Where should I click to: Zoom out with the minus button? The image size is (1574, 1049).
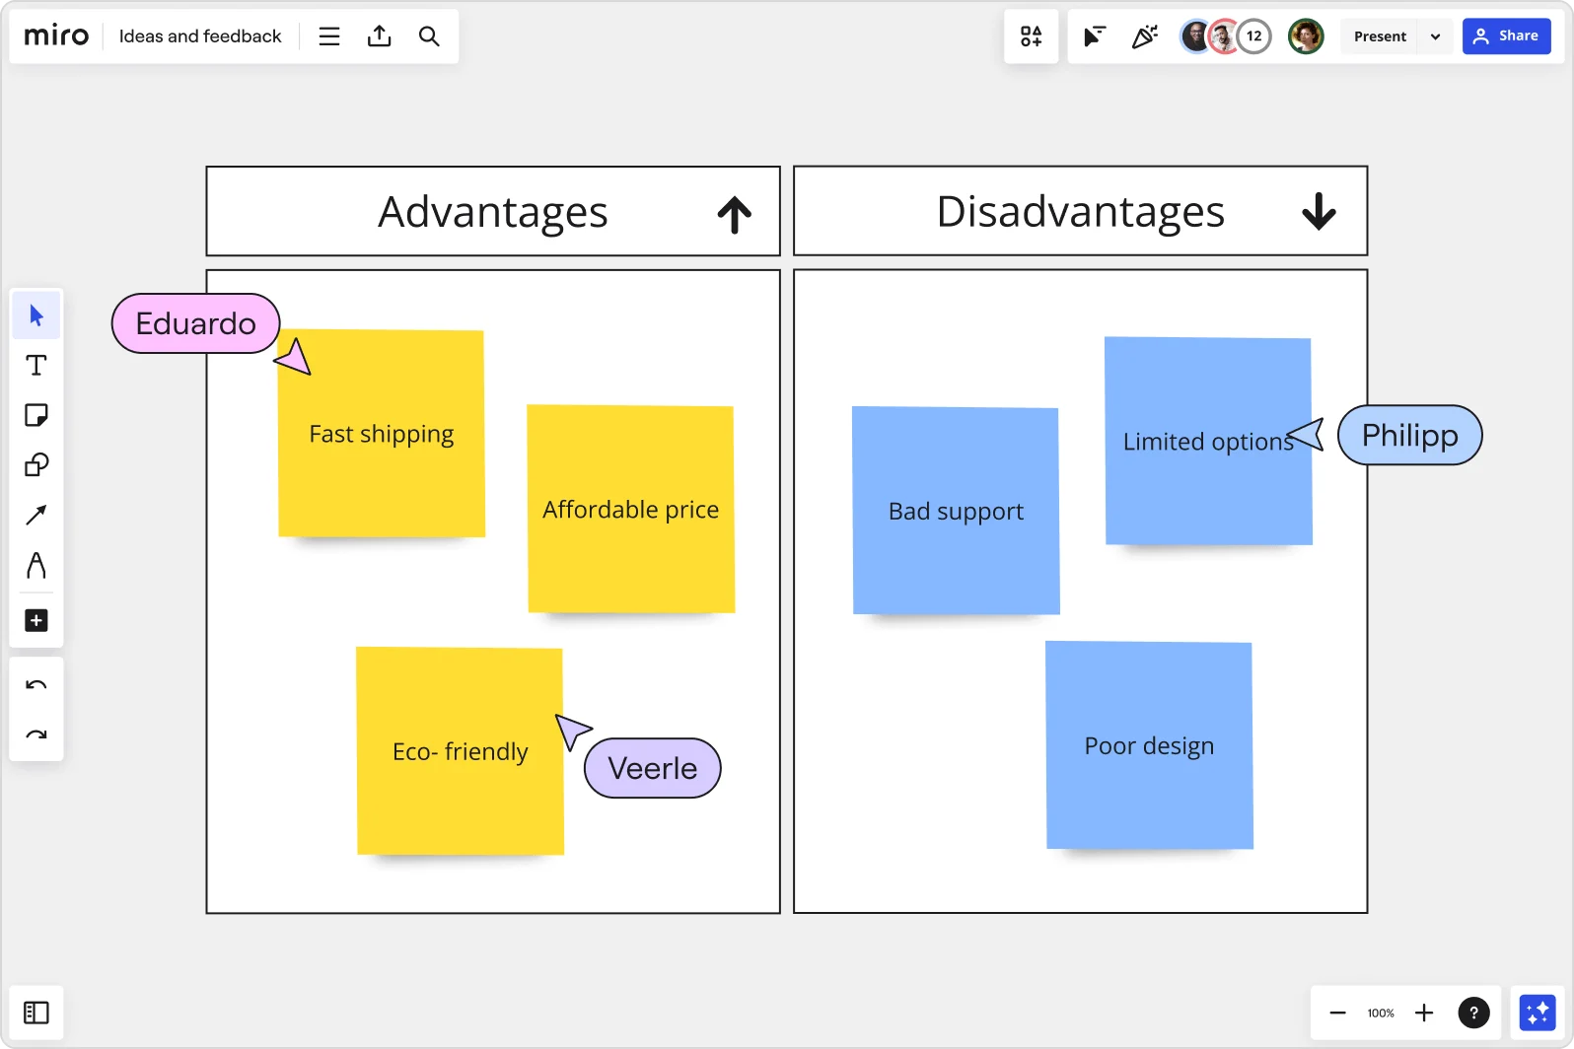click(x=1337, y=1013)
